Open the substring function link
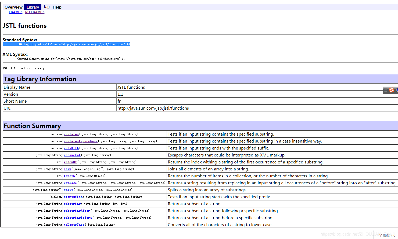Viewport: 398px width, 239px height. click(72, 204)
